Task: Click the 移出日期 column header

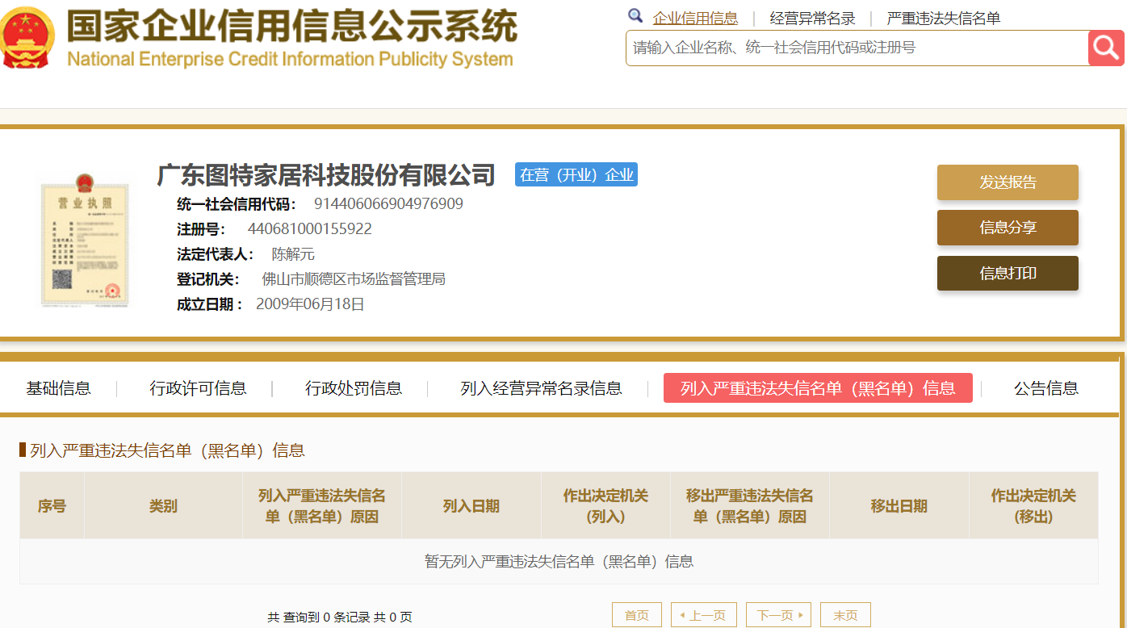Action: coord(899,506)
